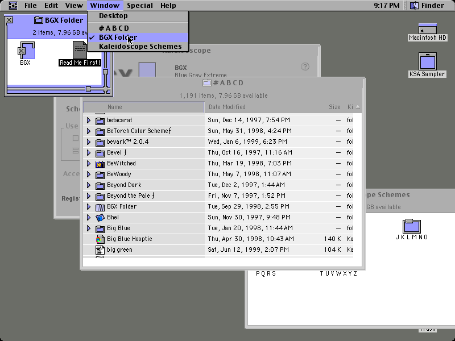This screenshot has height=341, width=455.
Task: Expand the BeWitched folder
Action: pyautogui.click(x=89, y=163)
